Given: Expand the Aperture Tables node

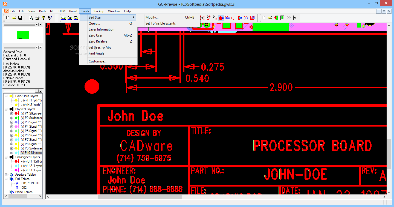Looking at the screenshot, I should pos(6,175).
